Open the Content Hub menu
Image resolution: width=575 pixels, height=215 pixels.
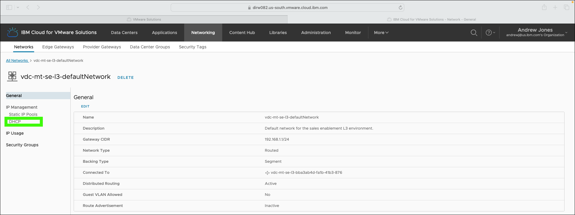(x=242, y=33)
